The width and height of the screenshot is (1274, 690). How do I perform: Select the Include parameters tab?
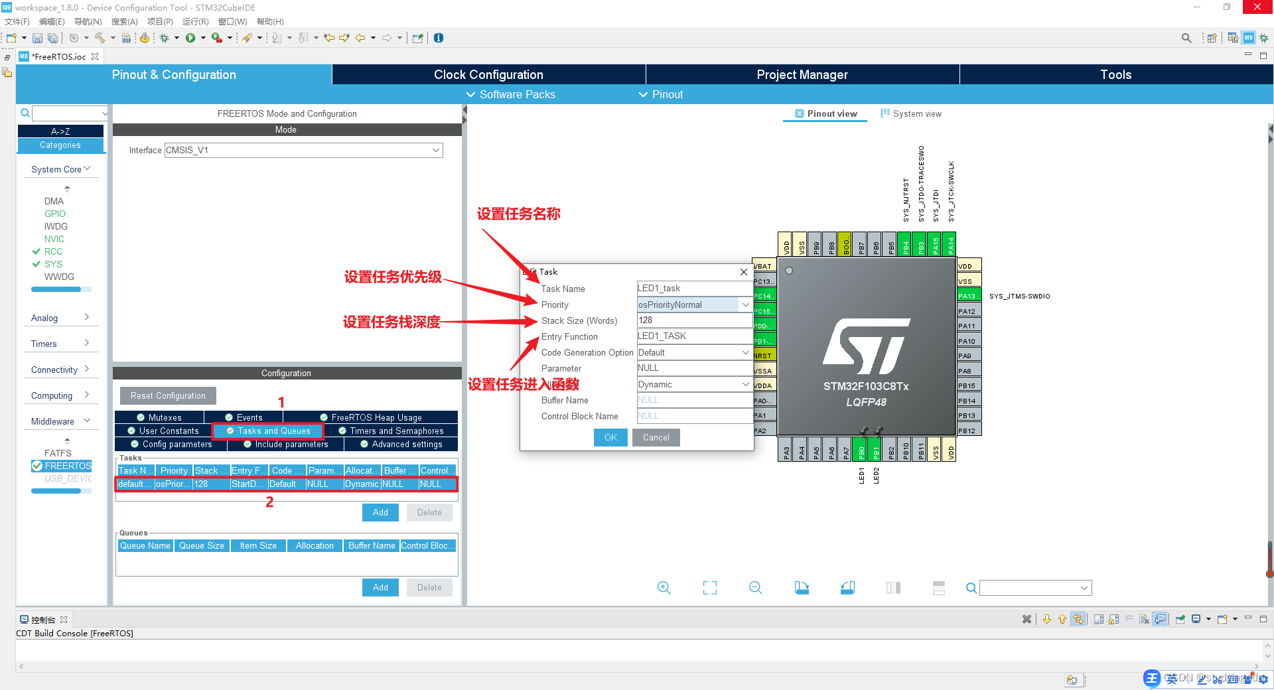pyautogui.click(x=286, y=444)
